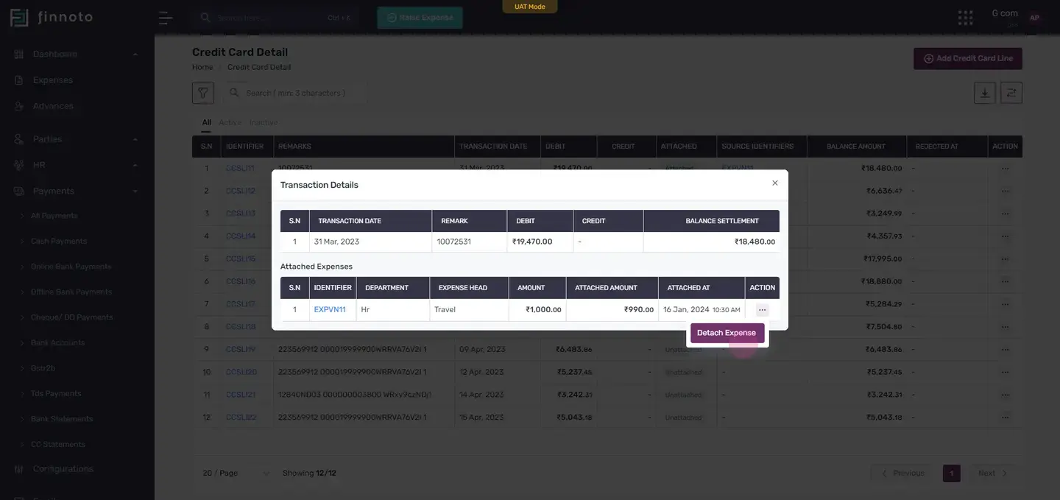
Task: Go to the Next page
Action: point(993,473)
